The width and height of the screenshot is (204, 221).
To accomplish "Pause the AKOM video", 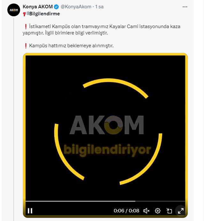I will [30, 211].
